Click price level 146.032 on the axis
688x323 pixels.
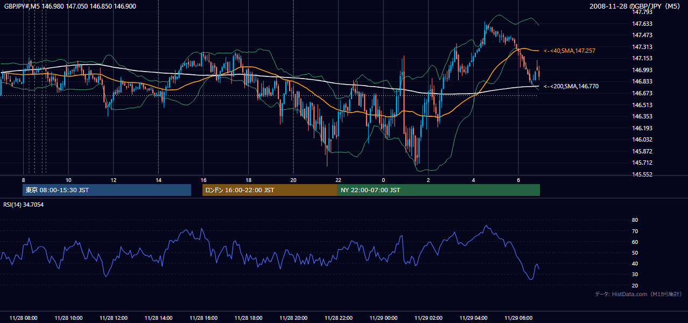coord(642,139)
